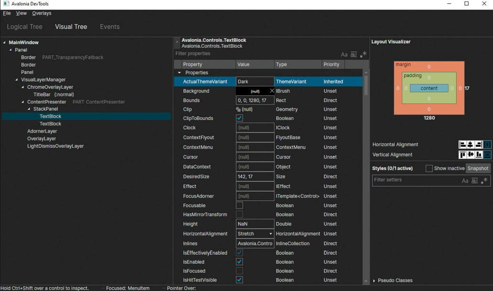Viewport: 493px width, 291px height.
Task: Focus the Filter properties input
Action: (257, 54)
